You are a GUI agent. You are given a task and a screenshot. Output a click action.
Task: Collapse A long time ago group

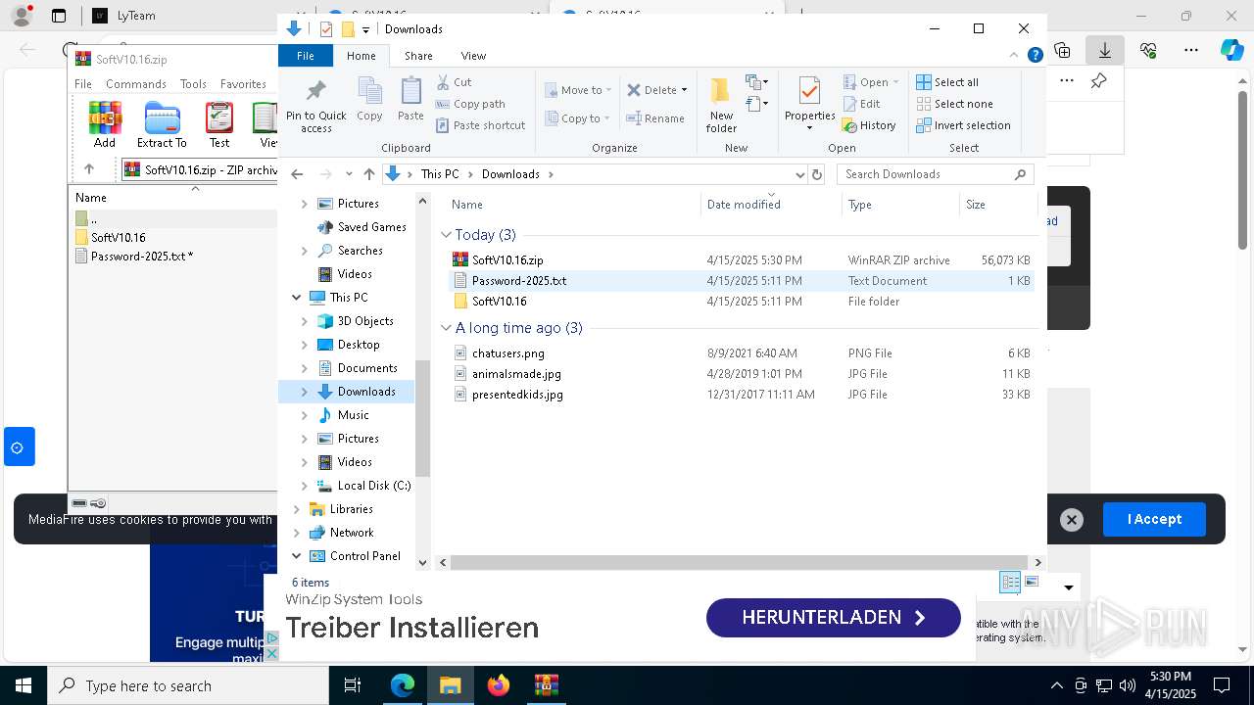447,328
